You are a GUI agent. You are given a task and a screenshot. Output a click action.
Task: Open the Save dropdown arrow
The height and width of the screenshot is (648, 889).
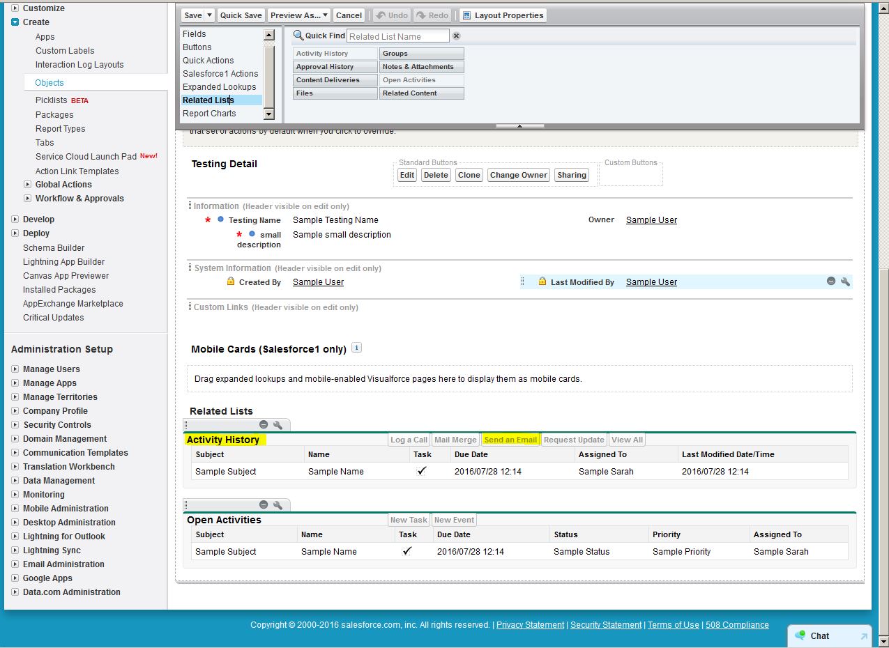pyautogui.click(x=209, y=15)
